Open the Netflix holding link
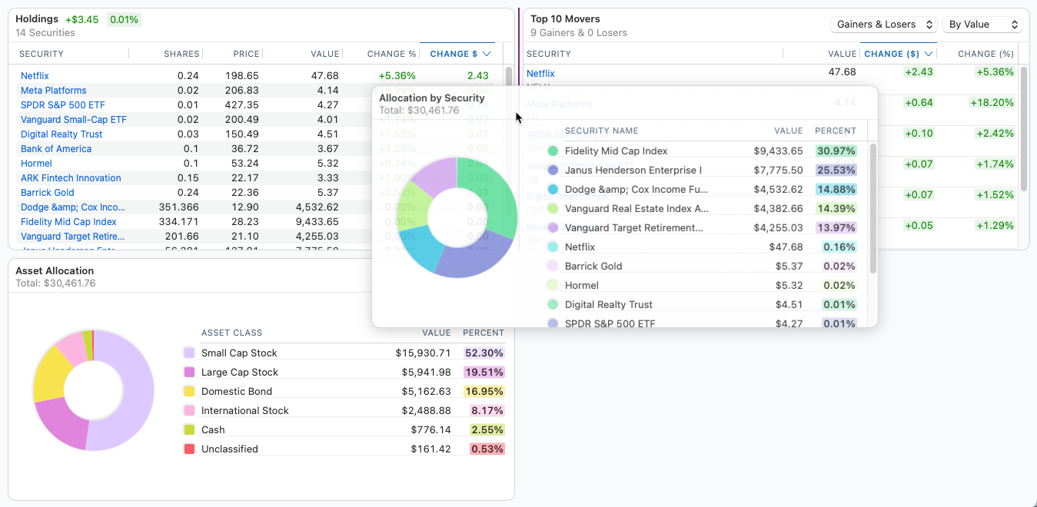Viewport: 1037px width, 507px height. [35, 76]
